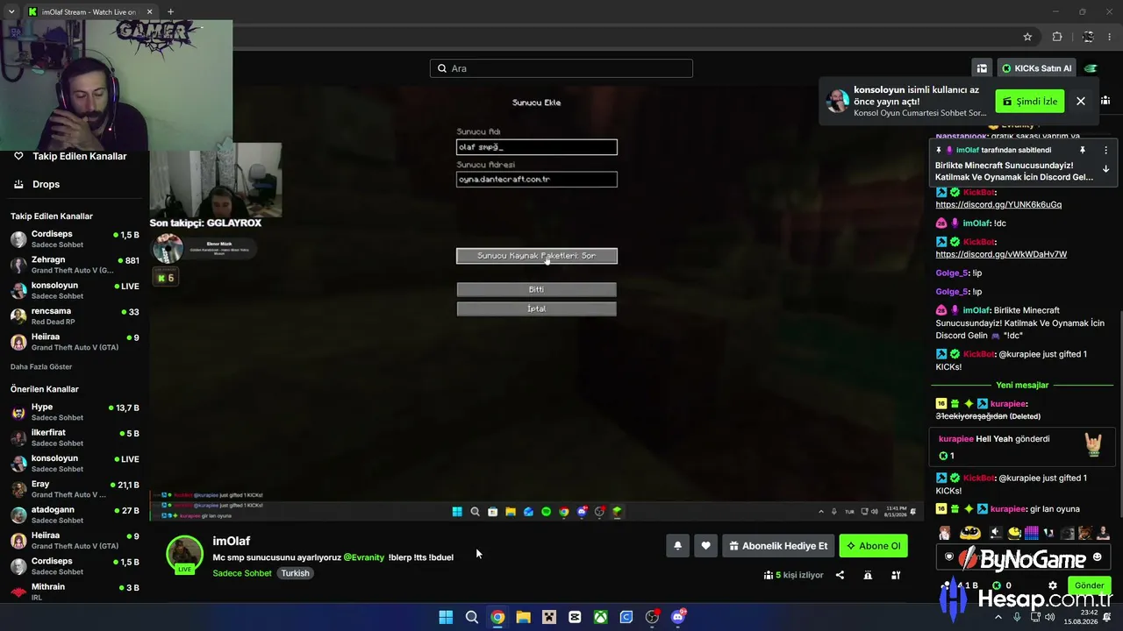Screen dimensions: 1123x631
Task: Expand the Chrome tab search arrow
Action: tap(11, 12)
